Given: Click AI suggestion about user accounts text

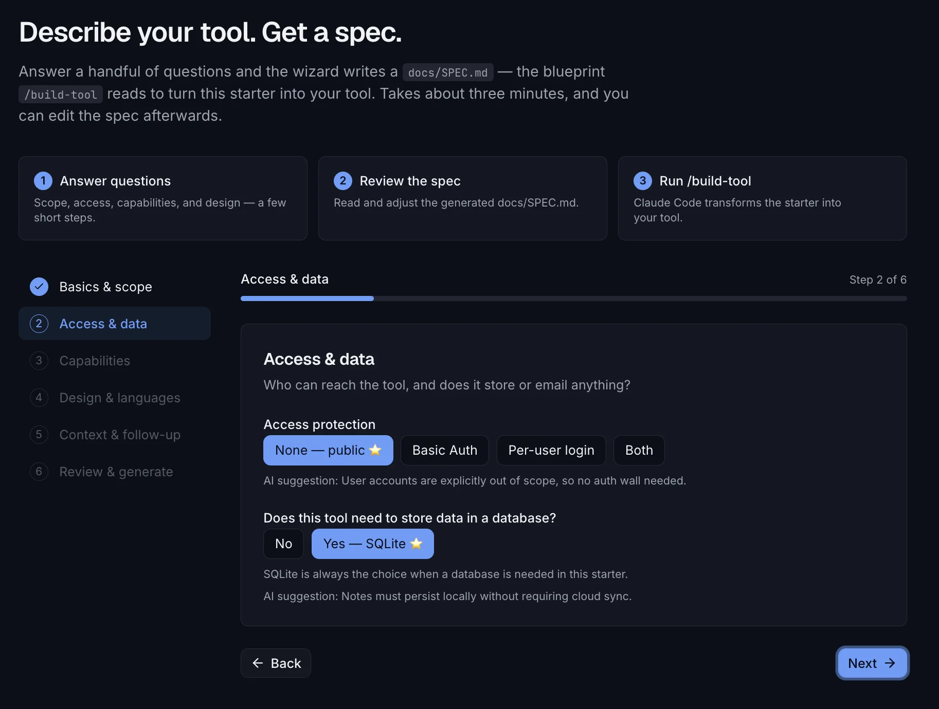Looking at the screenshot, I should [x=475, y=481].
